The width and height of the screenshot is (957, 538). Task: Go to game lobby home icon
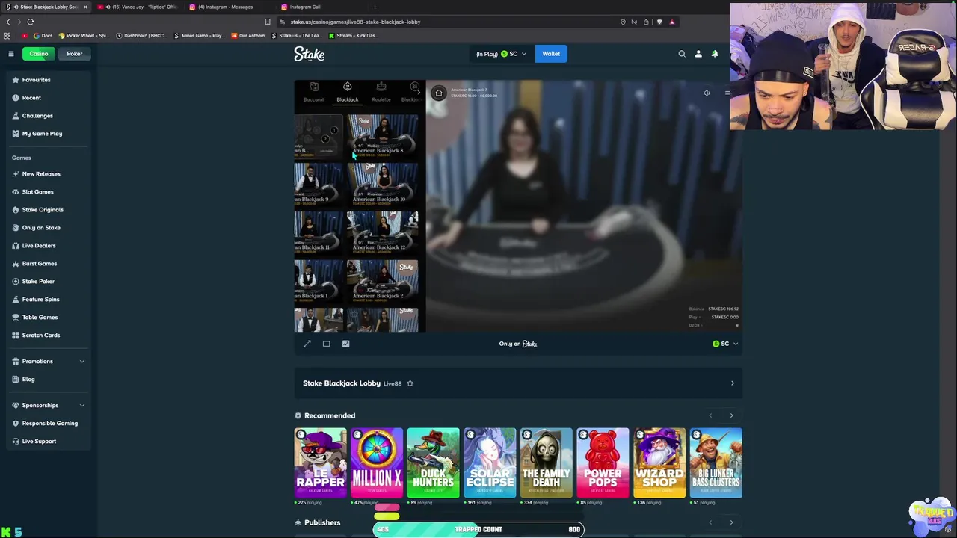tap(439, 93)
